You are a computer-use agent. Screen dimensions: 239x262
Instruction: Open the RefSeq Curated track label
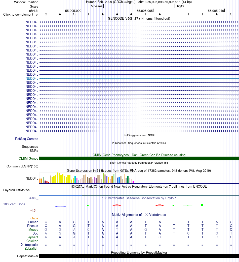click(27, 139)
